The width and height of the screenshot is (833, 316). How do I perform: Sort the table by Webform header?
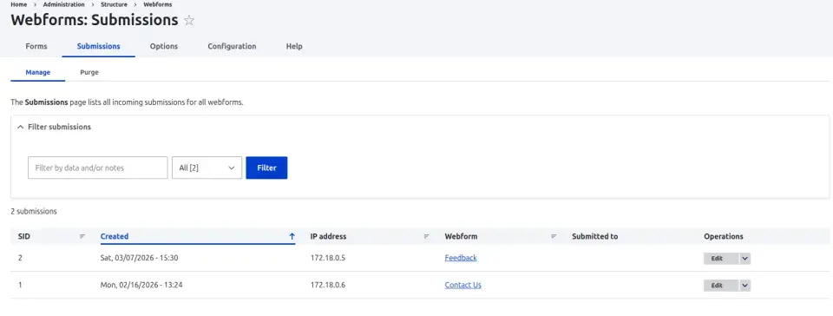pos(461,236)
